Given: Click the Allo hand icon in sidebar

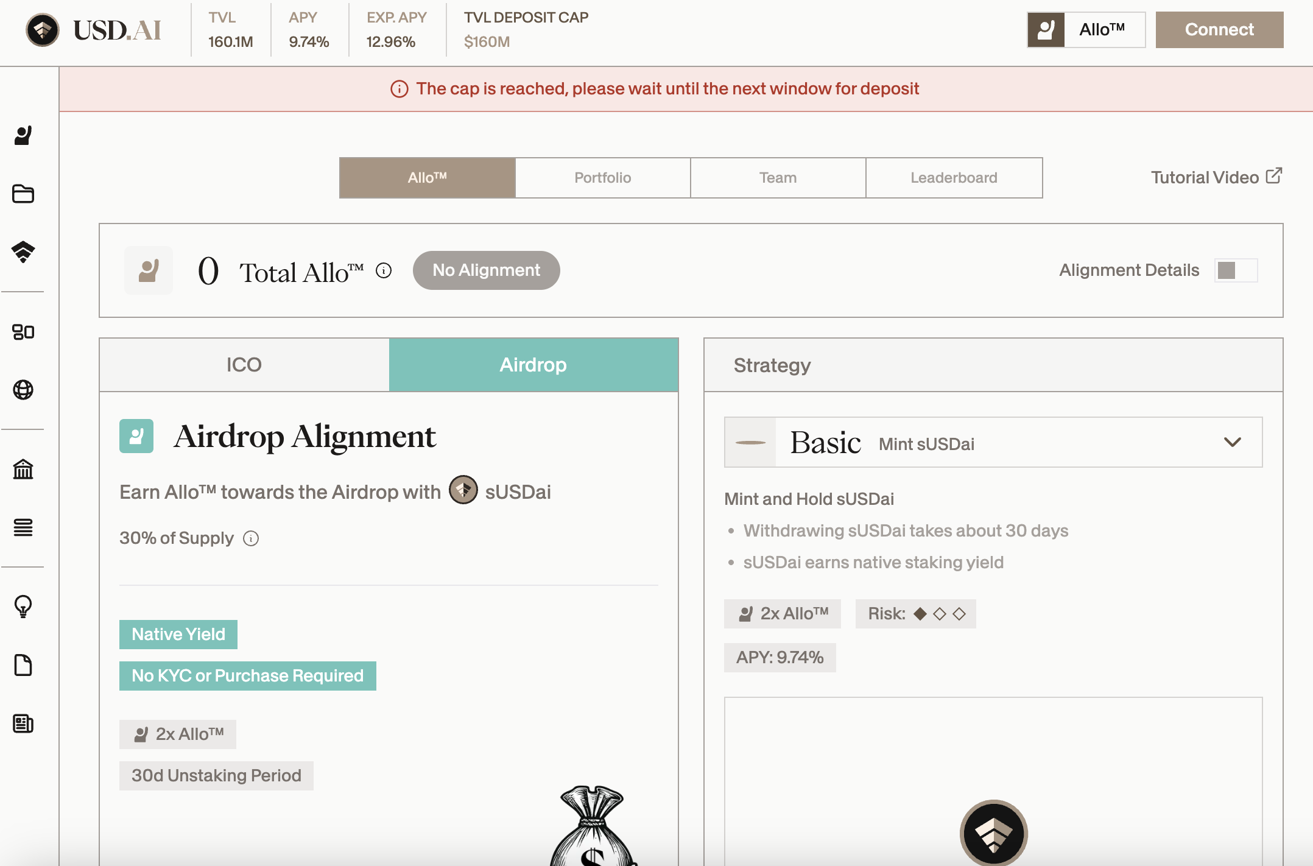Looking at the screenshot, I should click(x=23, y=135).
